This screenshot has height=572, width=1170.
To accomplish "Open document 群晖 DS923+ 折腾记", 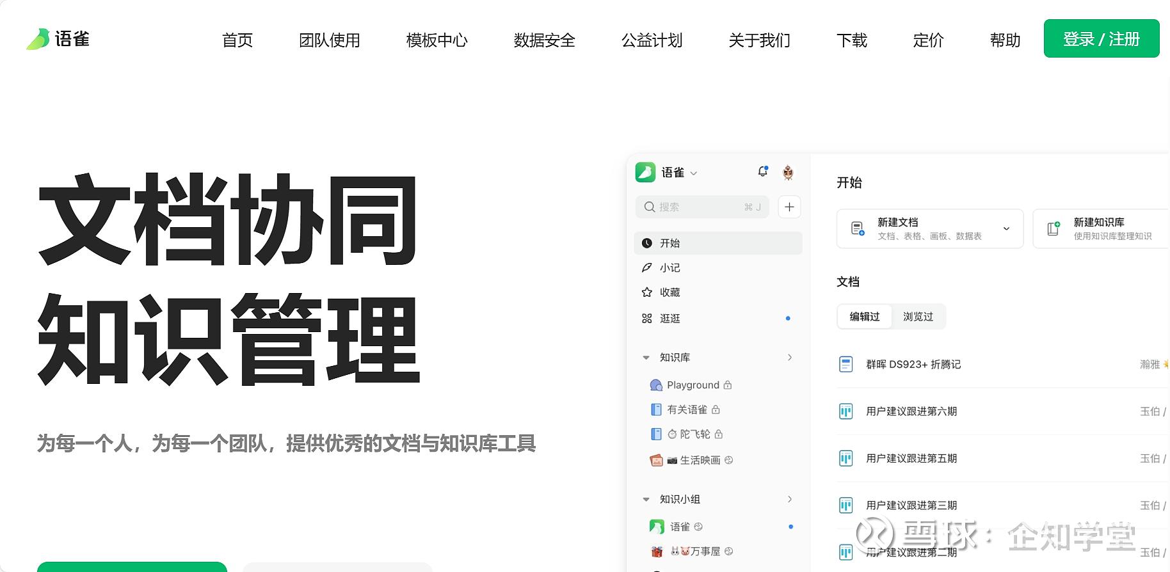I will tap(913, 365).
